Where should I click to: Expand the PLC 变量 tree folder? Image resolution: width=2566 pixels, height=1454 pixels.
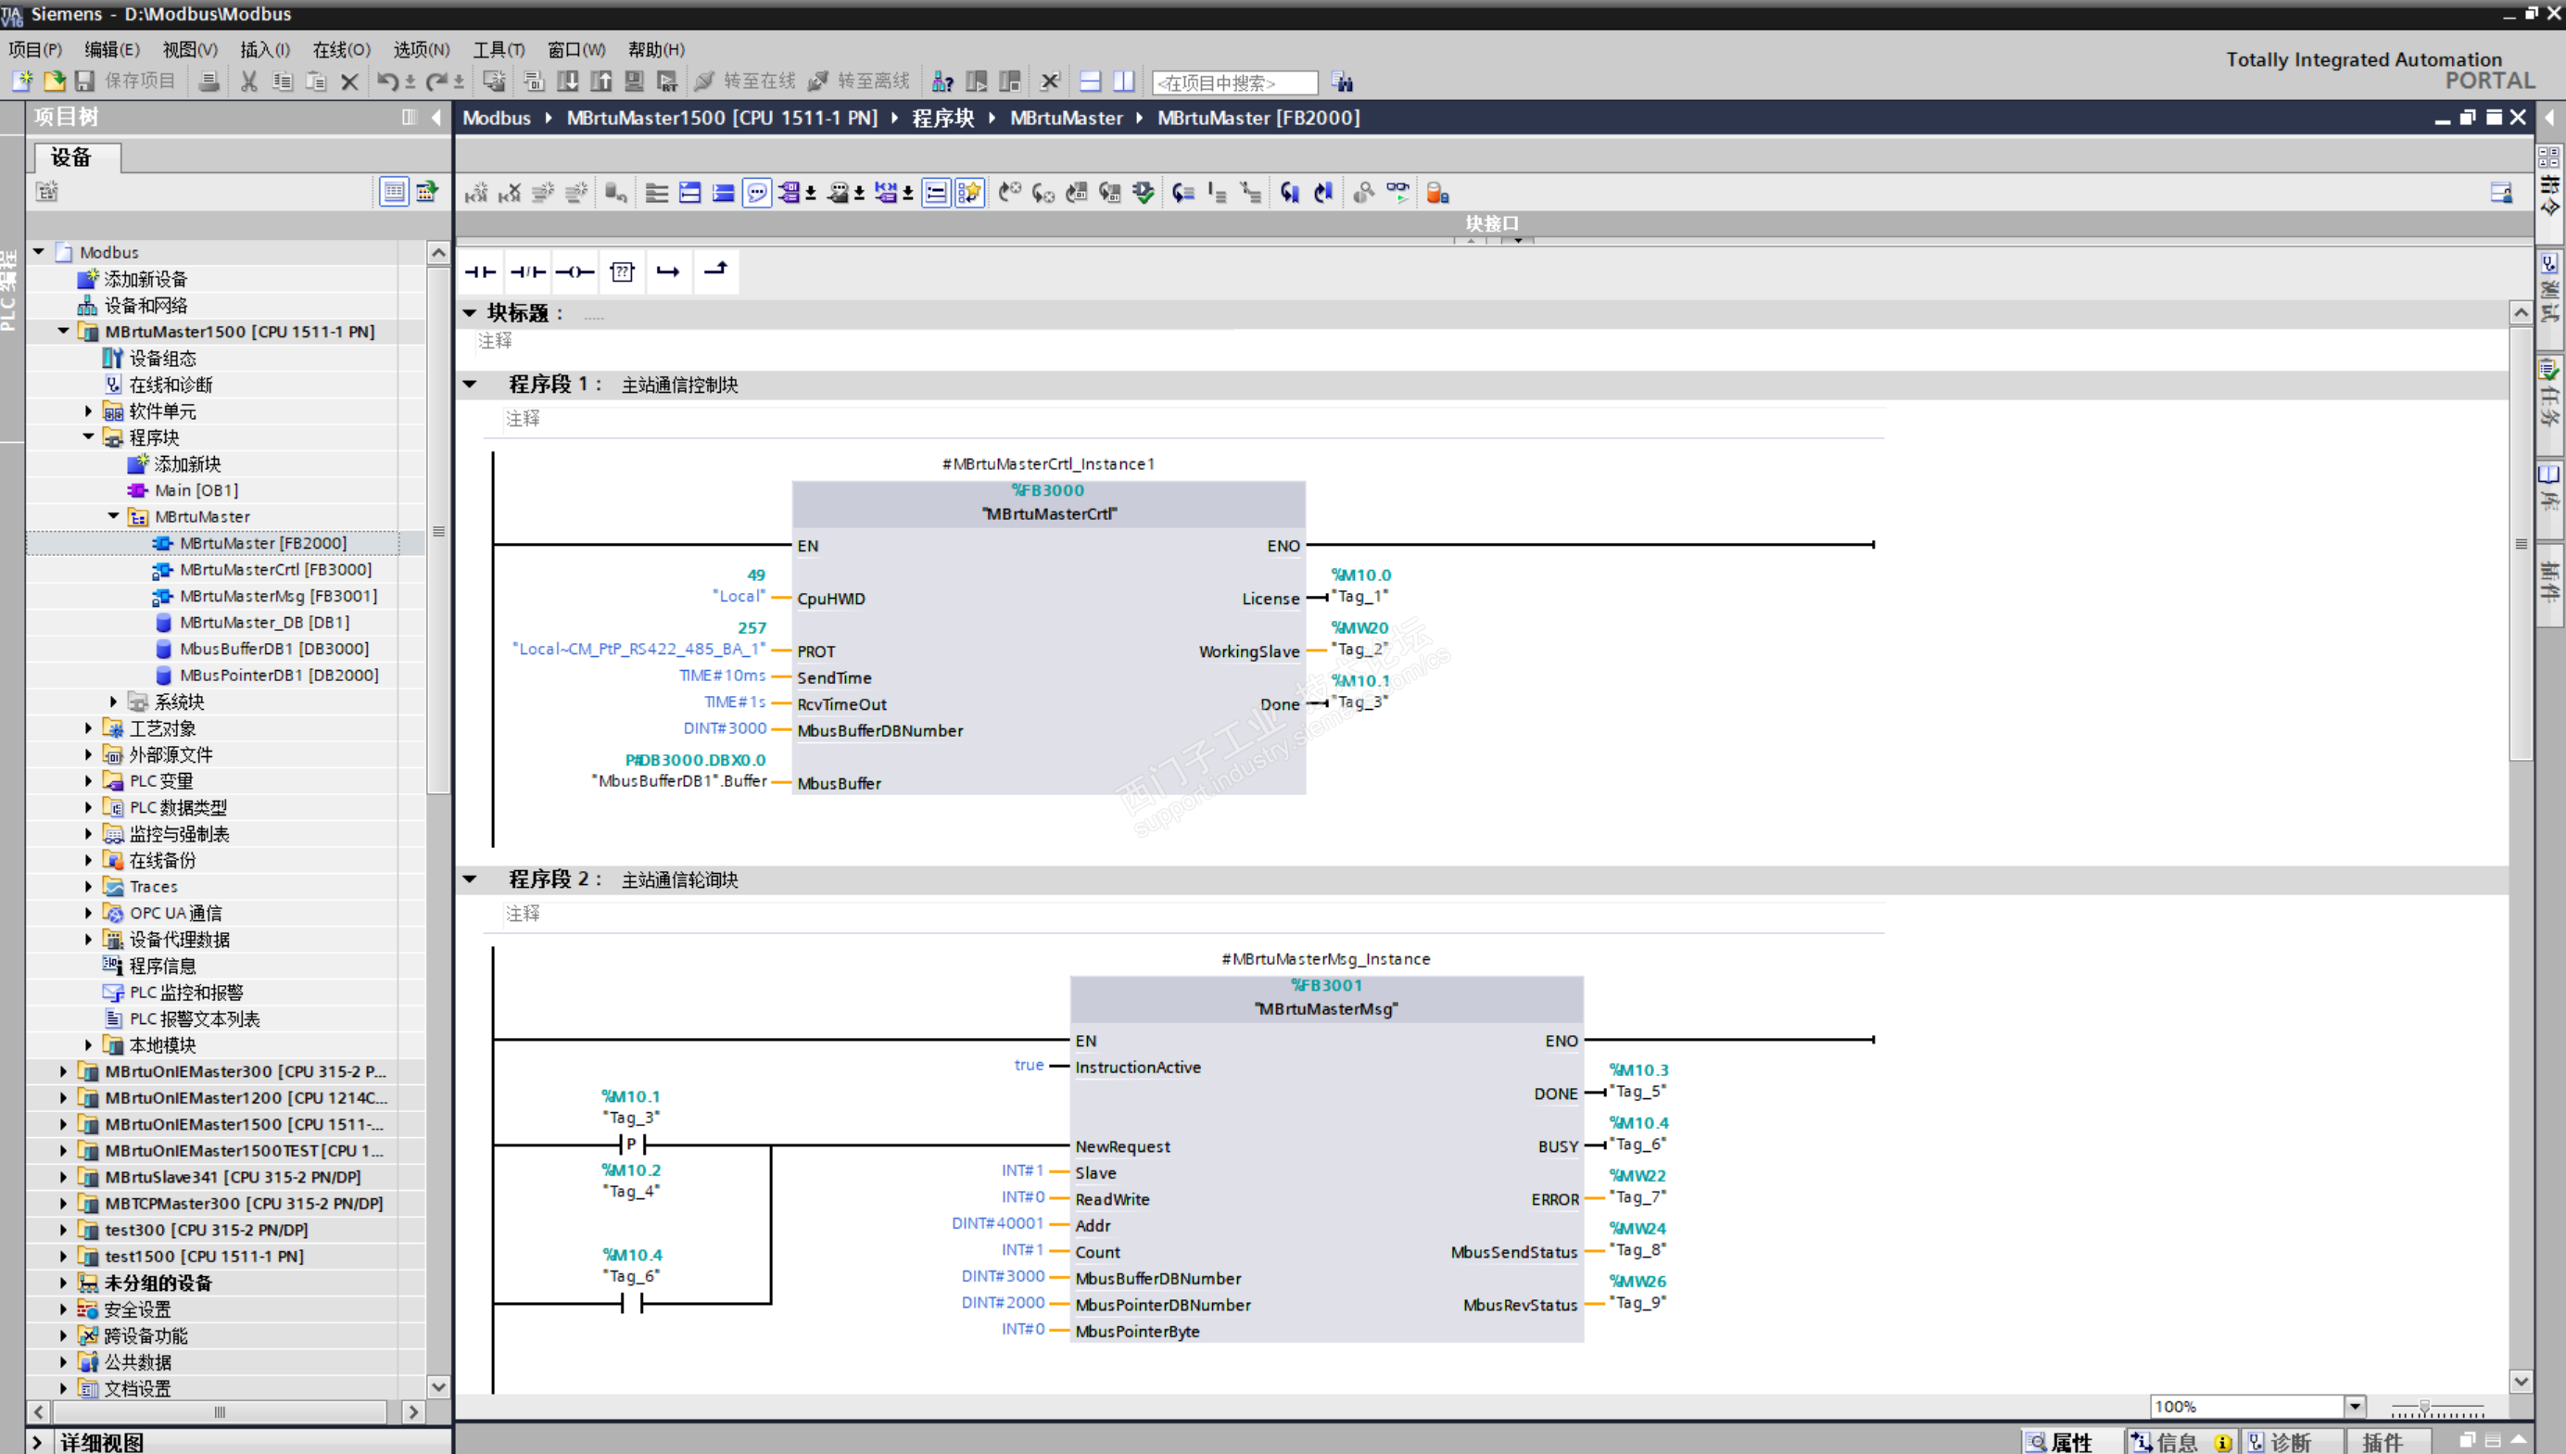pos(89,781)
